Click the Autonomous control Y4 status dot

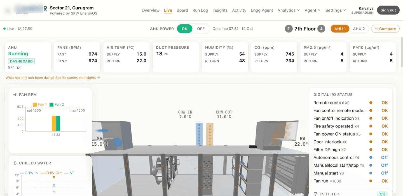coord(371,157)
